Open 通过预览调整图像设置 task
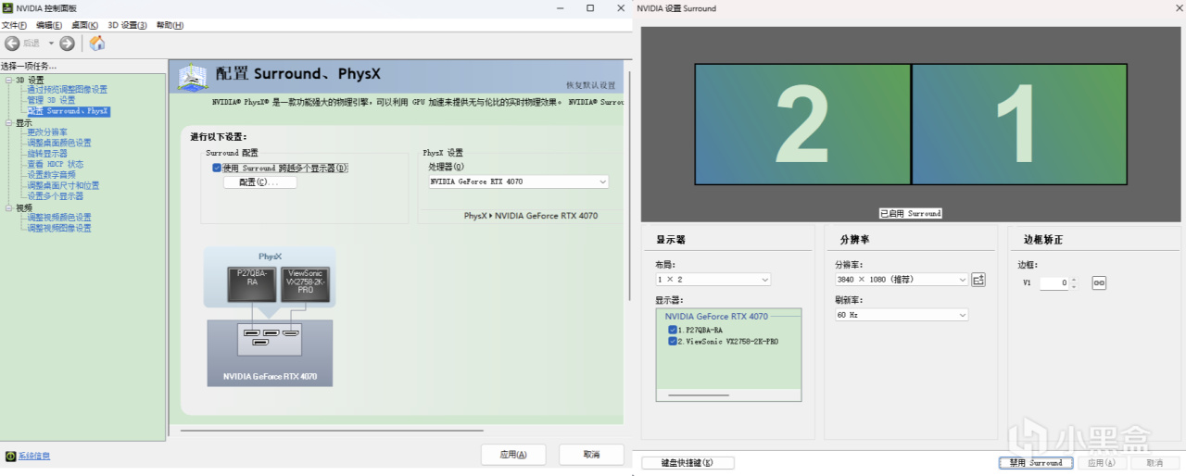Viewport: 1186px width, 476px height. pos(67,90)
